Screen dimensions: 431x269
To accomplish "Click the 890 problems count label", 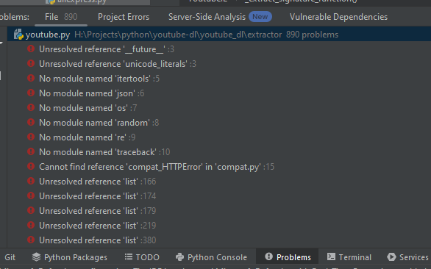I will pyautogui.click(x=313, y=35).
